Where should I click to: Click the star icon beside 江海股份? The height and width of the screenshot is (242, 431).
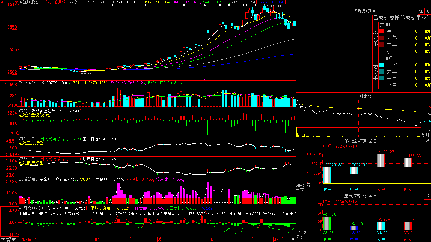[21, 2]
